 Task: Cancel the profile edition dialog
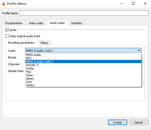coord(139,122)
